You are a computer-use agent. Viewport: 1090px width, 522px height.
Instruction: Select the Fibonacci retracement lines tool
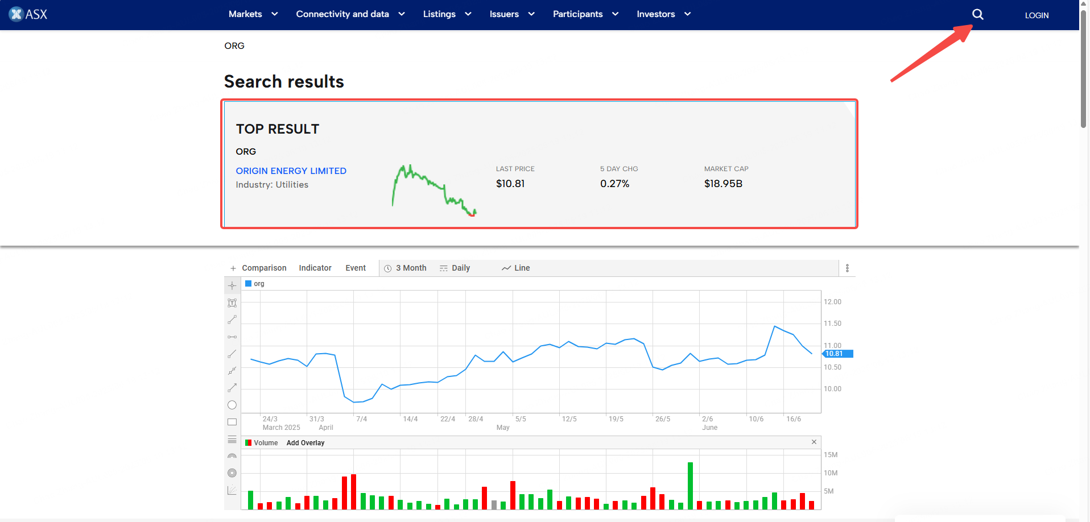point(232,439)
